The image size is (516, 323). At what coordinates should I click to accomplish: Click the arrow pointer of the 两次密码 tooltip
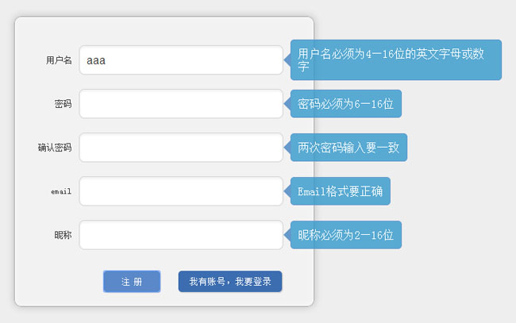pyautogui.click(x=287, y=148)
